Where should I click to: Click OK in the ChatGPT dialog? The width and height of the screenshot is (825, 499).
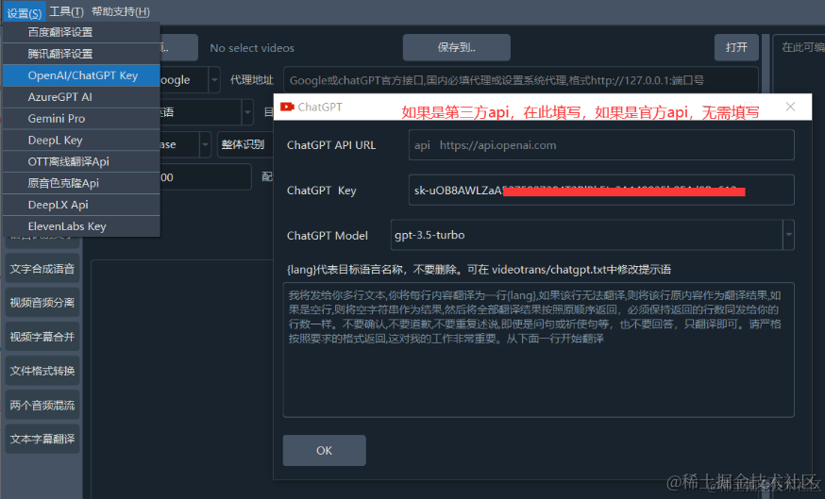point(324,450)
